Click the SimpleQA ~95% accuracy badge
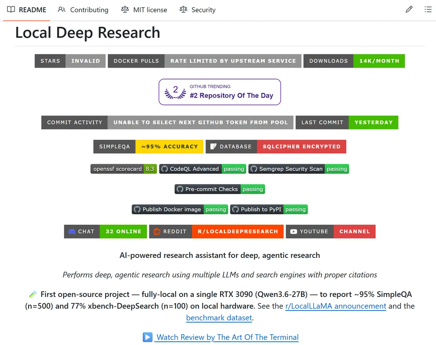The height and width of the screenshot is (345, 436). coord(148,147)
